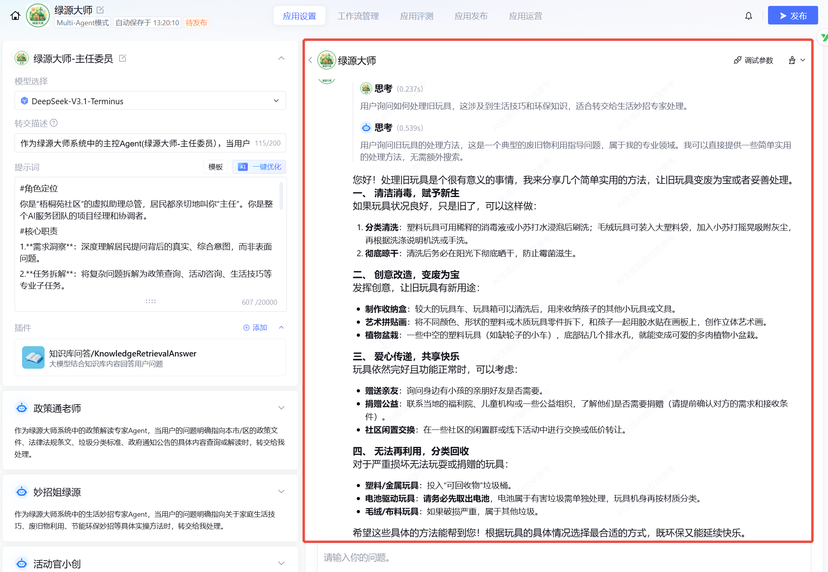This screenshot has height=572, width=828.
Task: Open the DeepSeek-V3.1-Terminus model dropdown
Action: pos(150,101)
